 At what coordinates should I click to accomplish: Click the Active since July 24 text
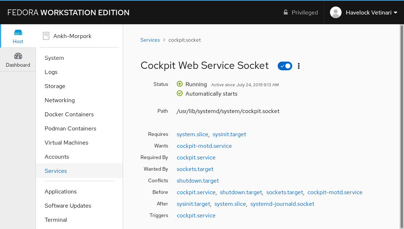coord(245,85)
